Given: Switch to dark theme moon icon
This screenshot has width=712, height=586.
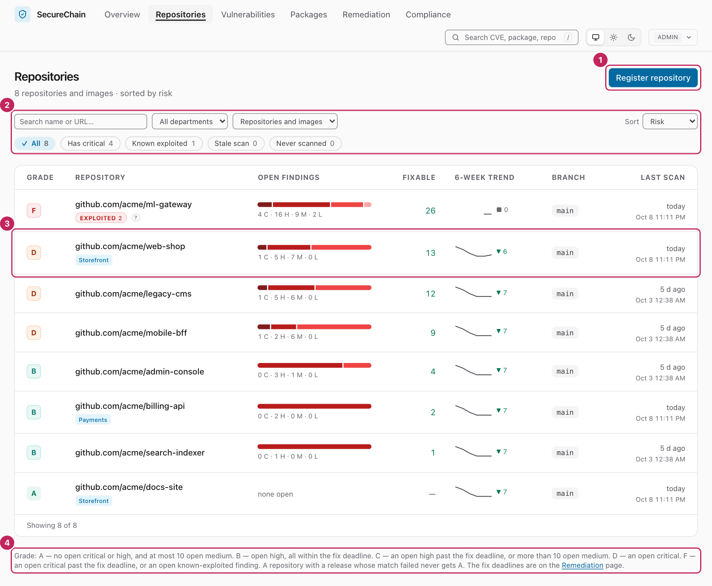Looking at the screenshot, I should click(631, 37).
